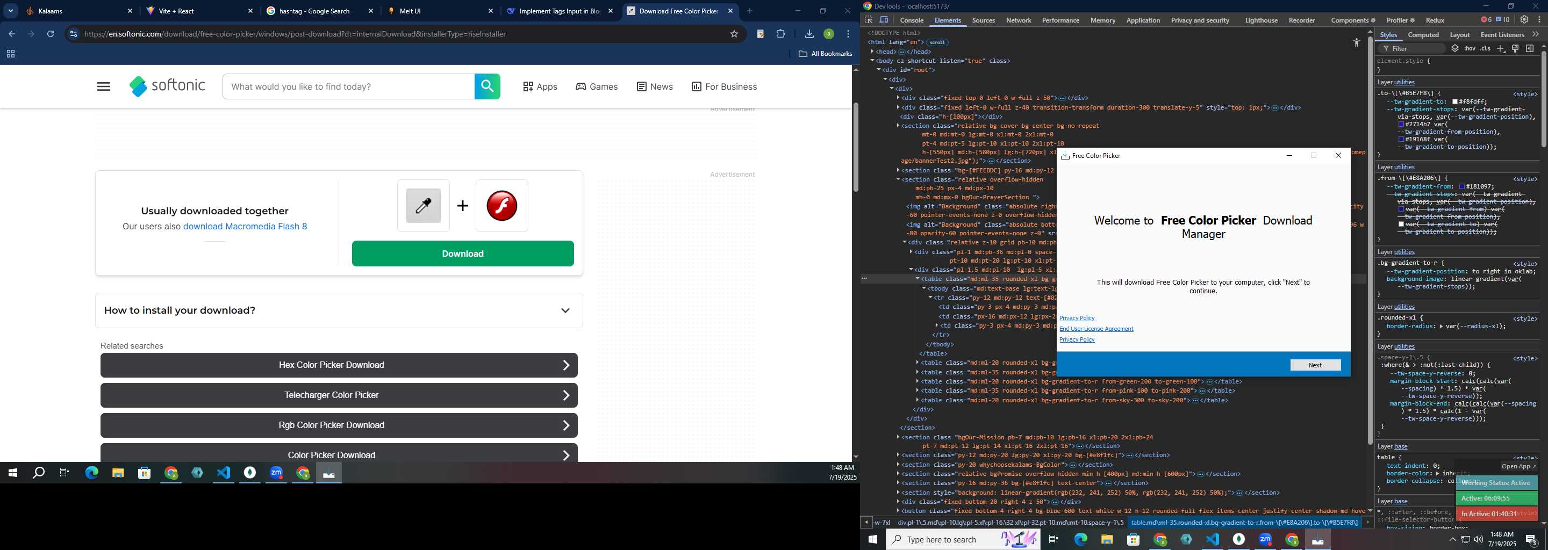Go back in Chrome
This screenshot has width=1548, height=550.
11,34
